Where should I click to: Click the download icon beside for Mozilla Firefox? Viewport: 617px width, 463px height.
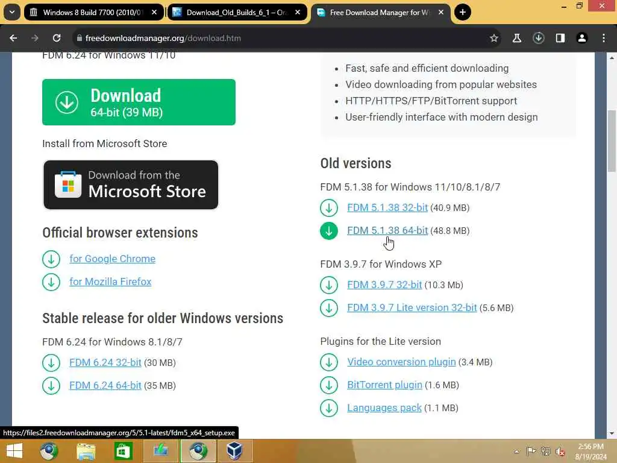51,282
